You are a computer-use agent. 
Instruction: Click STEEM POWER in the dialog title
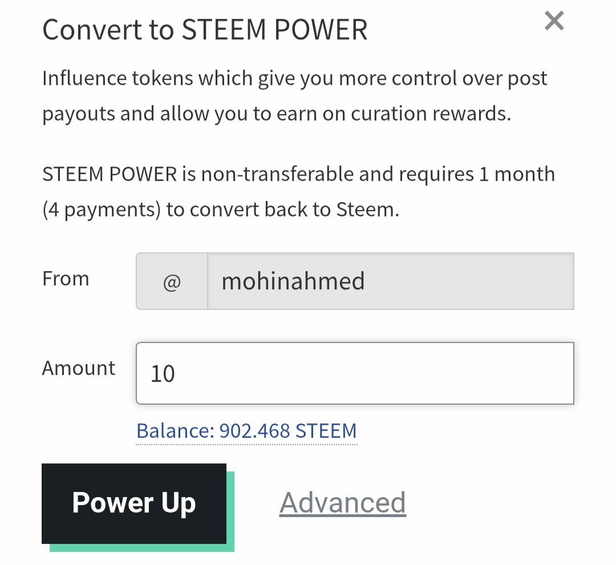pos(274,30)
